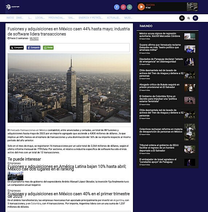
Task: Click thumbnail for Colectivos rechazan reforma story
Action: point(190,132)
